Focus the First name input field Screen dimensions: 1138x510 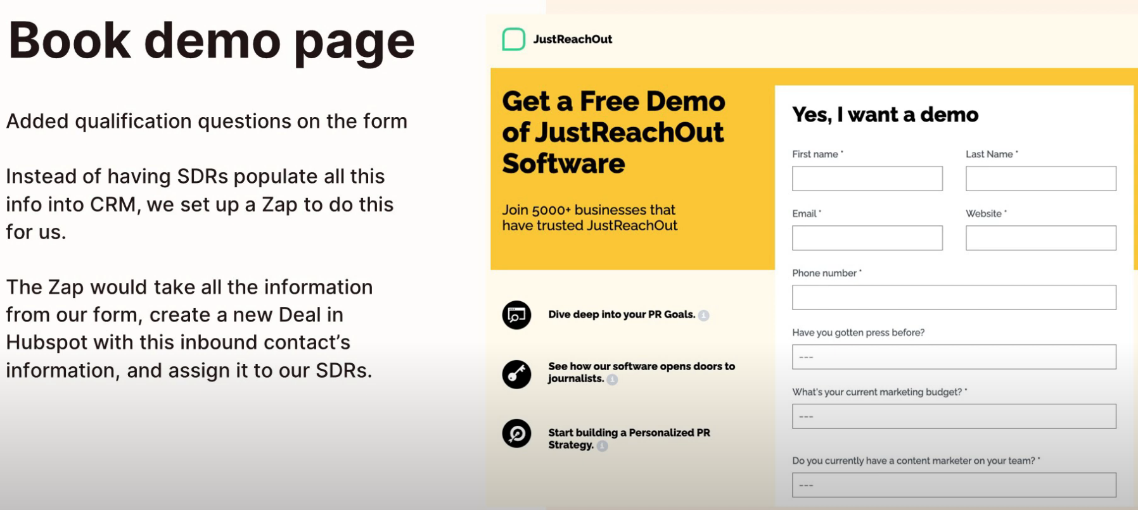[x=867, y=178]
